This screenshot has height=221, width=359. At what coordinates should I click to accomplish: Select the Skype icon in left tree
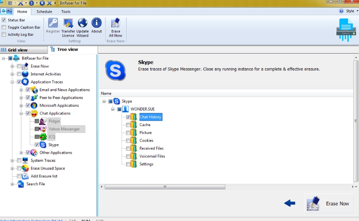pos(43,145)
